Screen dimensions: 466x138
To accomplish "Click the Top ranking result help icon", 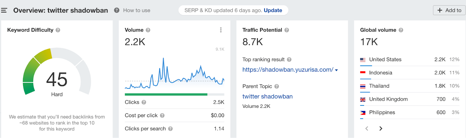I will coord(289,59).
